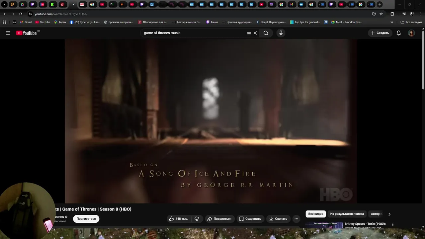Open options for Britney Spears Toxic video

pyautogui.click(x=393, y=224)
